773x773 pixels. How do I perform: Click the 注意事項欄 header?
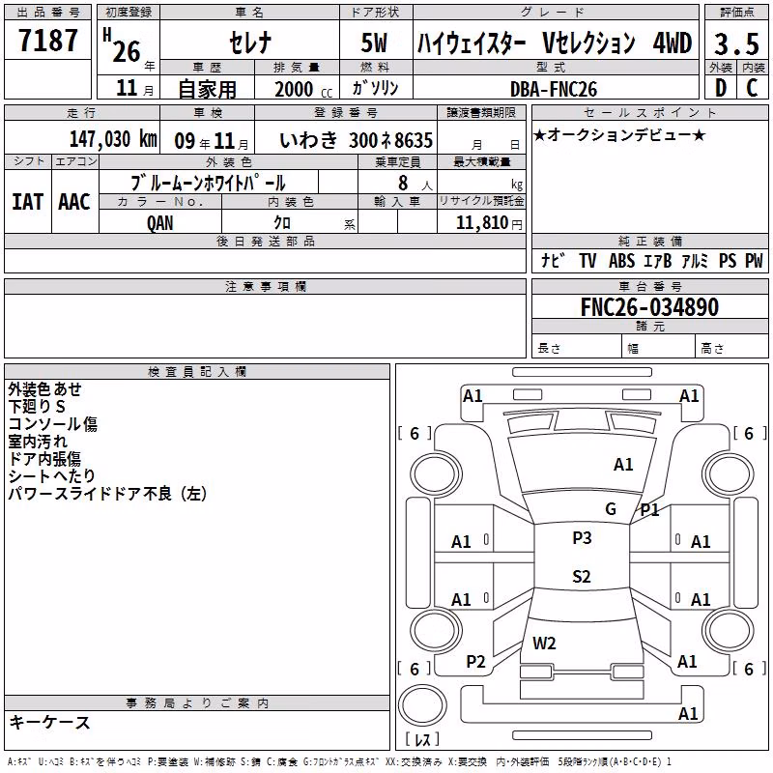tap(265, 286)
